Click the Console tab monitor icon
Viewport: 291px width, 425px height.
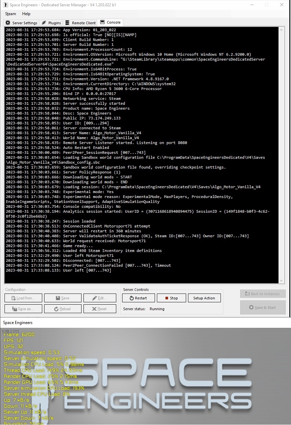coord(102,22)
